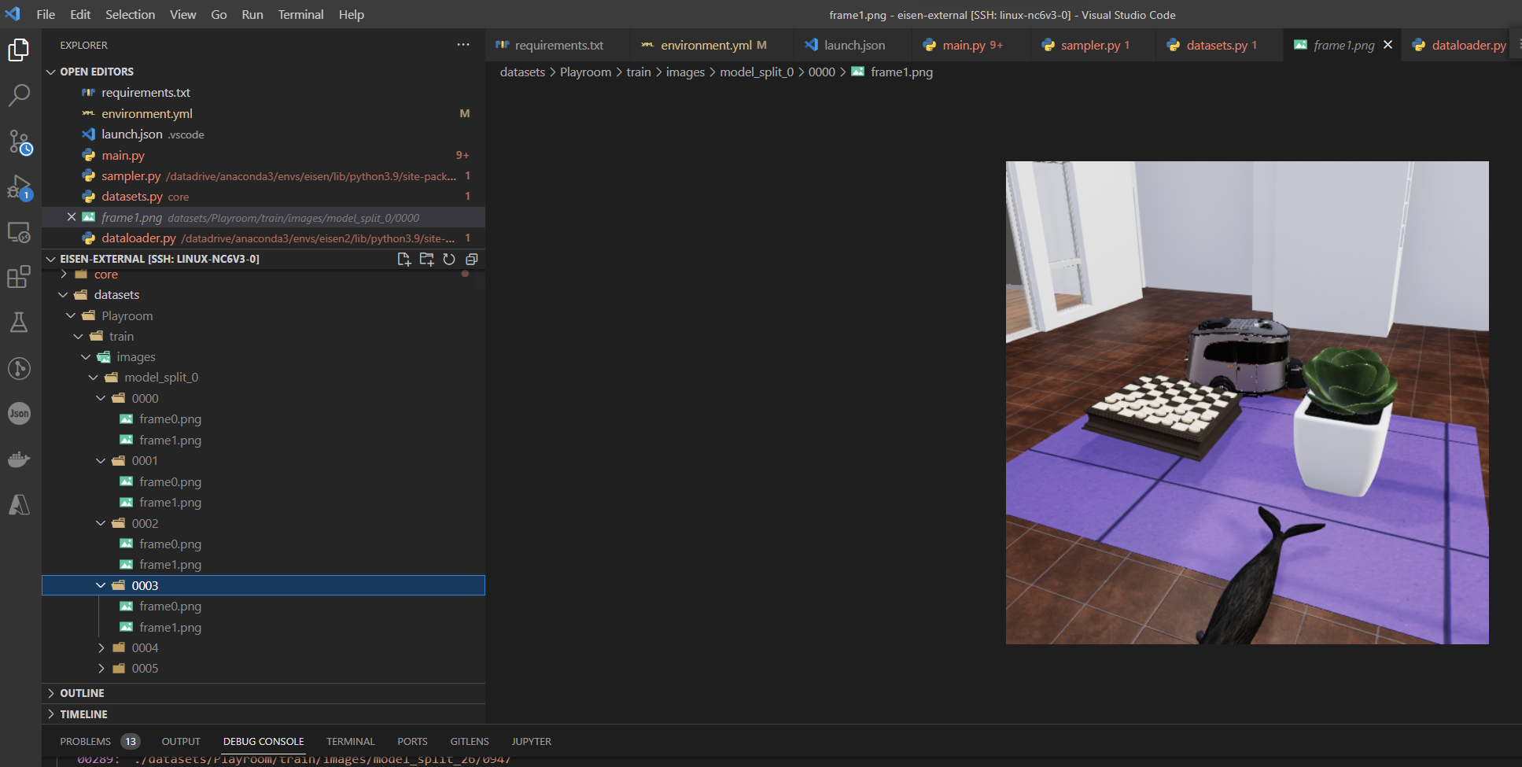Viewport: 1522px width, 767px height.
Task: Open the Extensions view
Action: coord(19,277)
